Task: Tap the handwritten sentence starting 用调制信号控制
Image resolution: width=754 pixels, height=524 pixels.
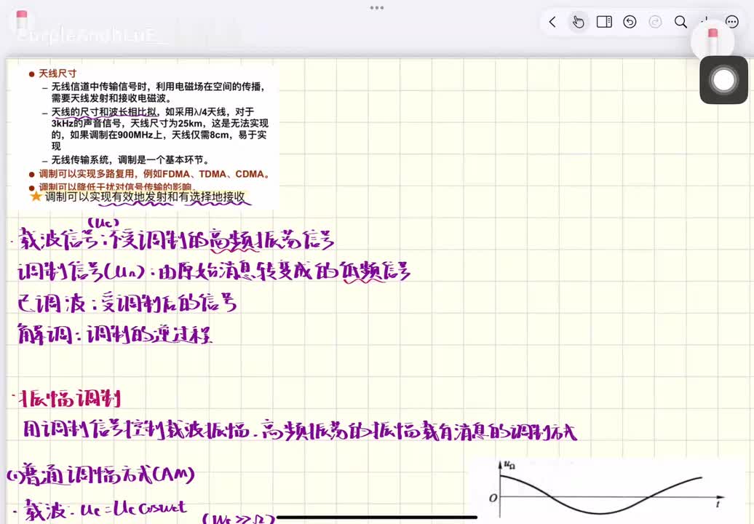Action: click(x=300, y=430)
